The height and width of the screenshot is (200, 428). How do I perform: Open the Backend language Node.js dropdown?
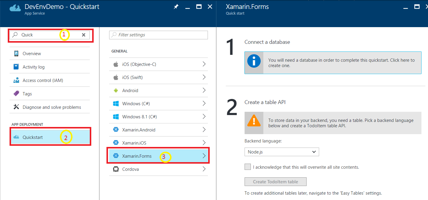[282, 152]
